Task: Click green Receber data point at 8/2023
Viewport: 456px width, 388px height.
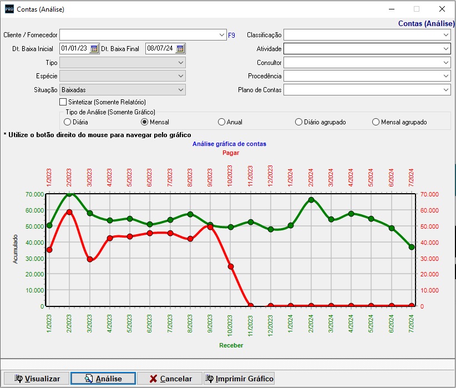Action: 190,214
